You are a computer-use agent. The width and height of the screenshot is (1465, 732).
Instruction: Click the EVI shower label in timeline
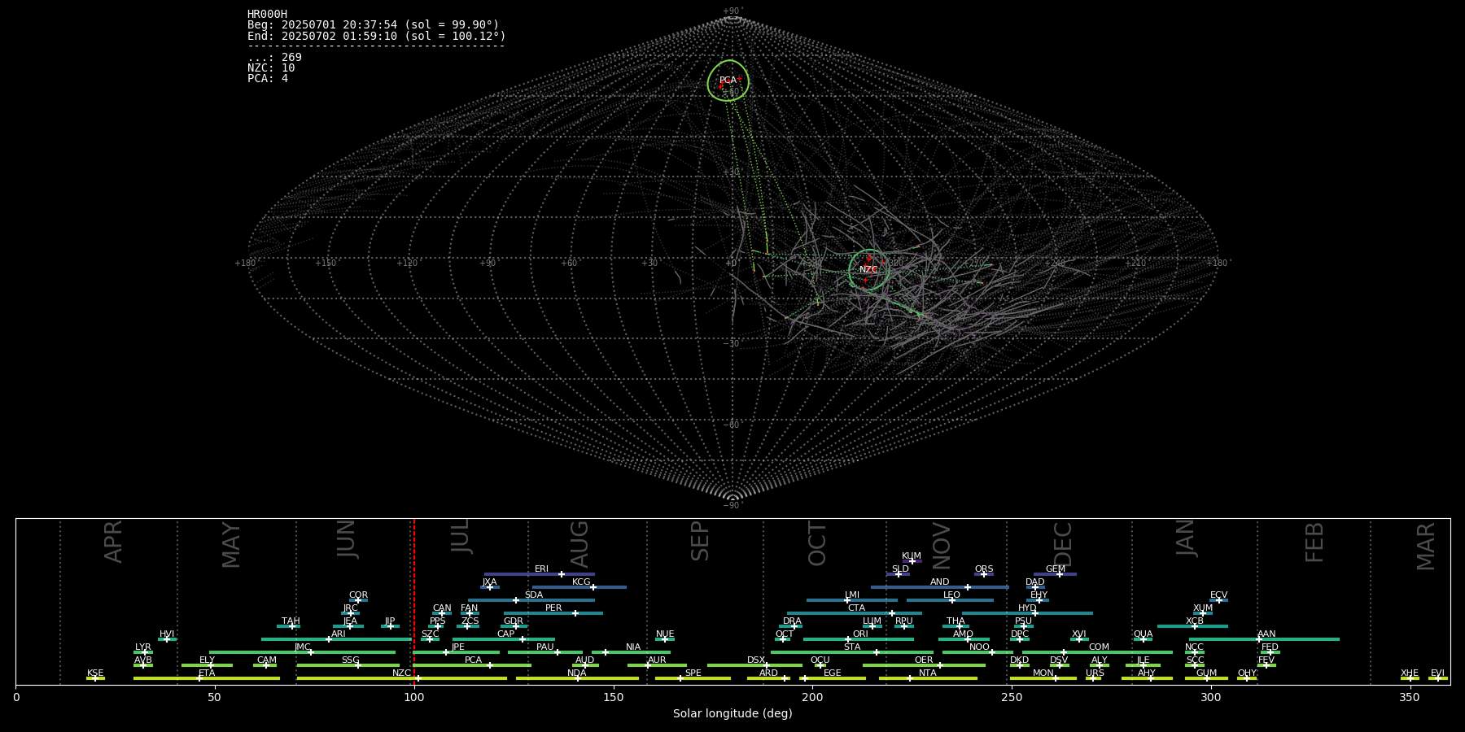pos(1437,673)
